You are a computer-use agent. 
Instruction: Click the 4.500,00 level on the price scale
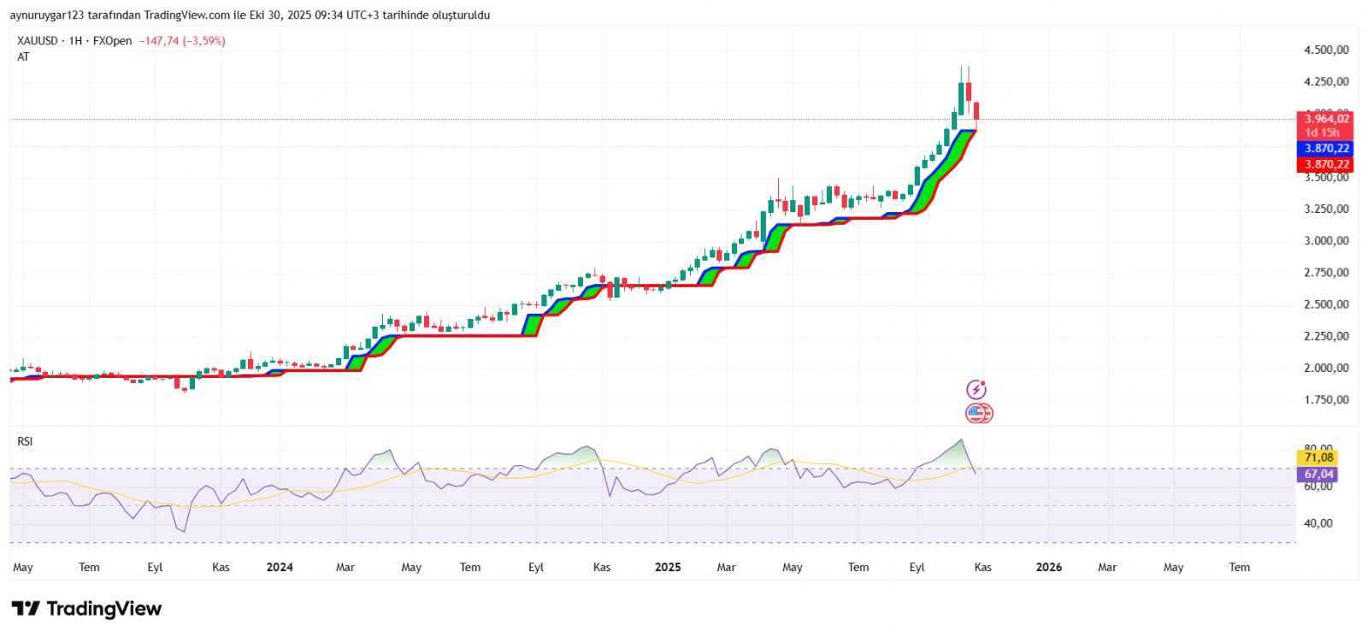(1326, 50)
